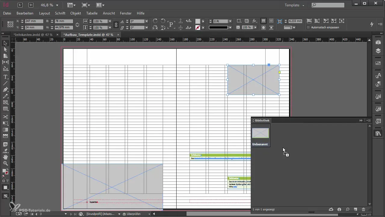385x217 pixels.
Task: Delete library item with trash icon
Action: pos(363,209)
